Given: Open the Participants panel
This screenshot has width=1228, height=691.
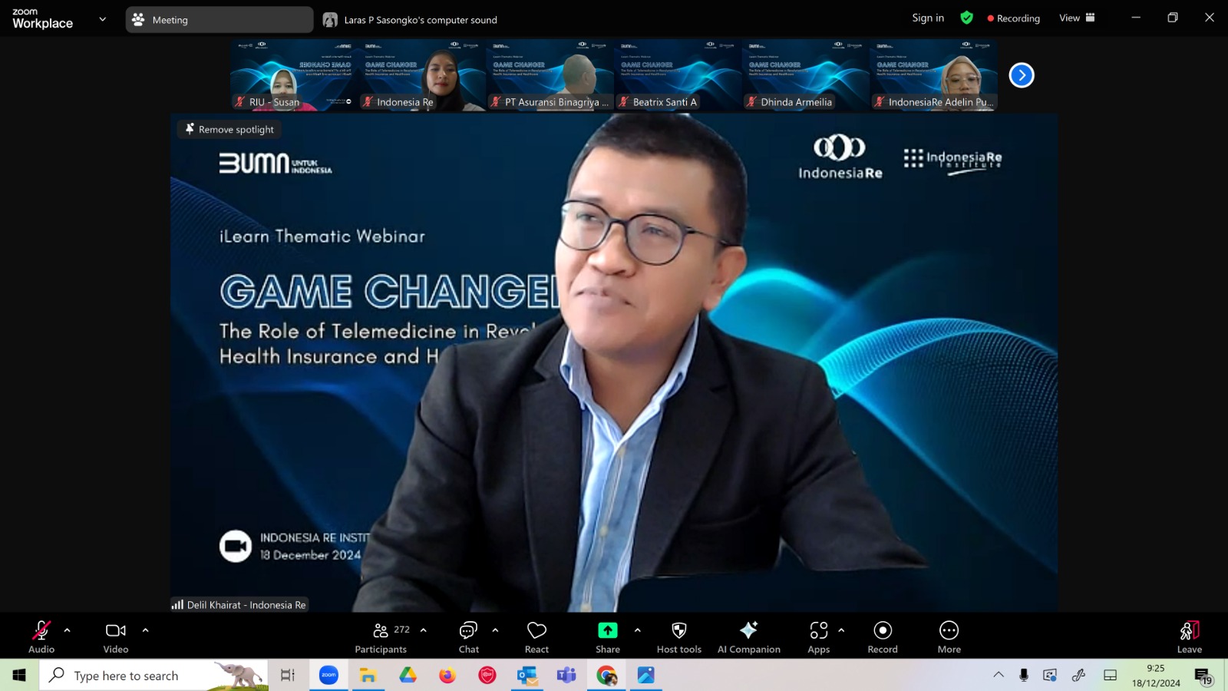Looking at the screenshot, I should coord(381,637).
